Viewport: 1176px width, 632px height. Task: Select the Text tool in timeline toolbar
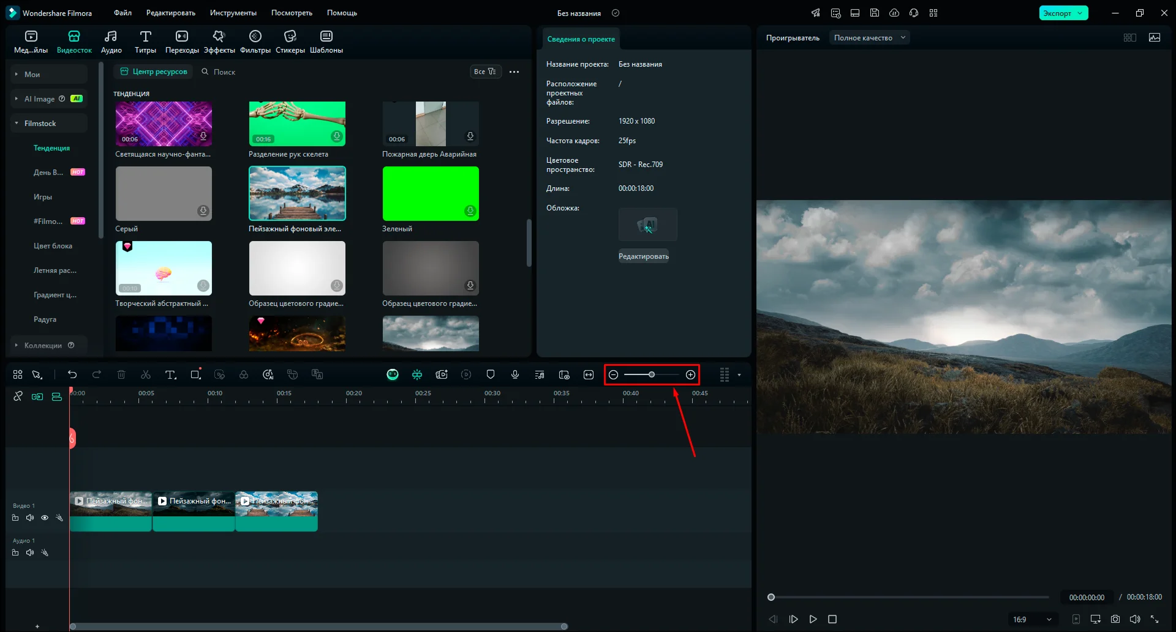pyautogui.click(x=170, y=374)
